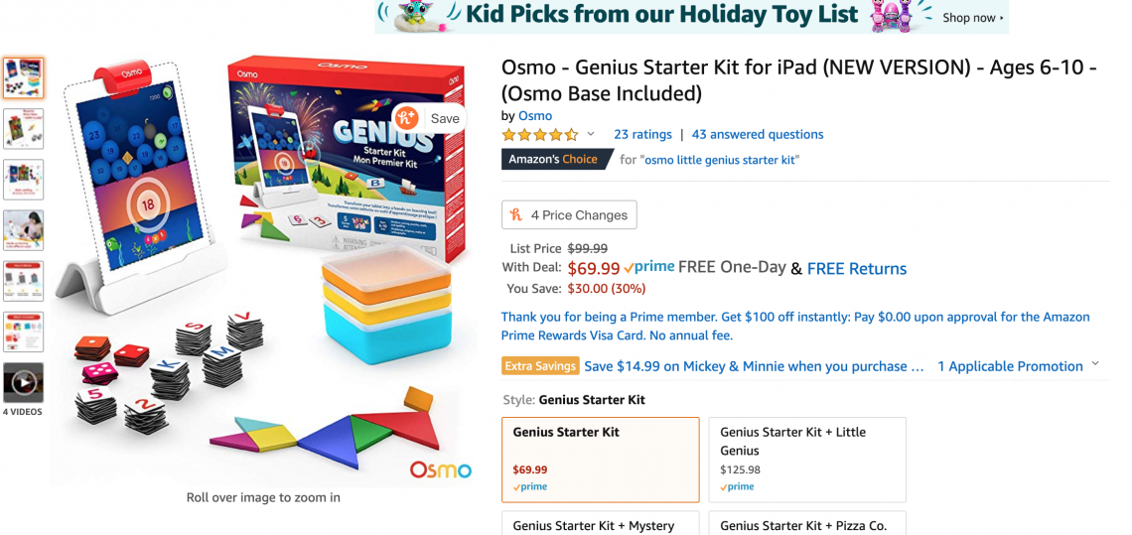1132x535 pixels.
Task: Choose Genius Starter Kit + Mystery option
Action: (x=601, y=523)
